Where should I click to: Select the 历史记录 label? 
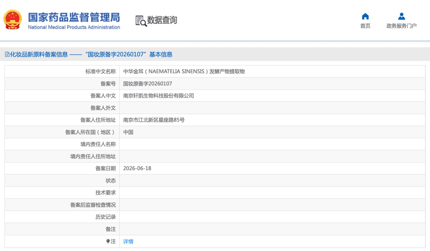pyautogui.click(x=106, y=217)
